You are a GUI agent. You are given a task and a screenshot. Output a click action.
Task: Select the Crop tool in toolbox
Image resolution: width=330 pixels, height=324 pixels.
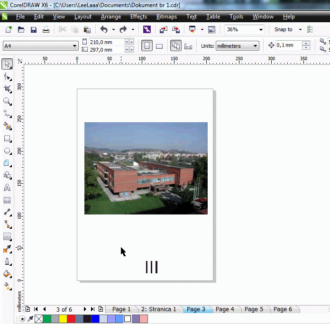(7, 89)
